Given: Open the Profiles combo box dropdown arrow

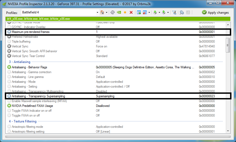Looking at the screenshot, I should click(x=97, y=13).
